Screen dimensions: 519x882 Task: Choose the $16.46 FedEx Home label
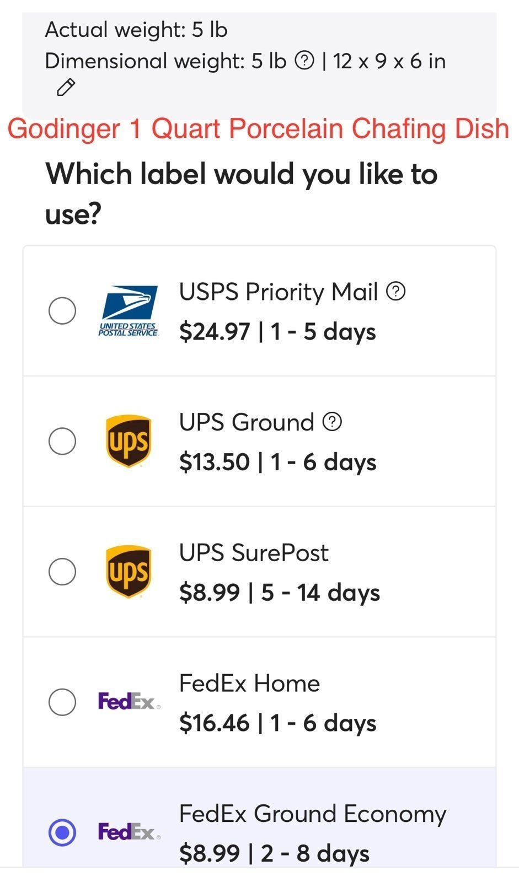[x=259, y=702]
